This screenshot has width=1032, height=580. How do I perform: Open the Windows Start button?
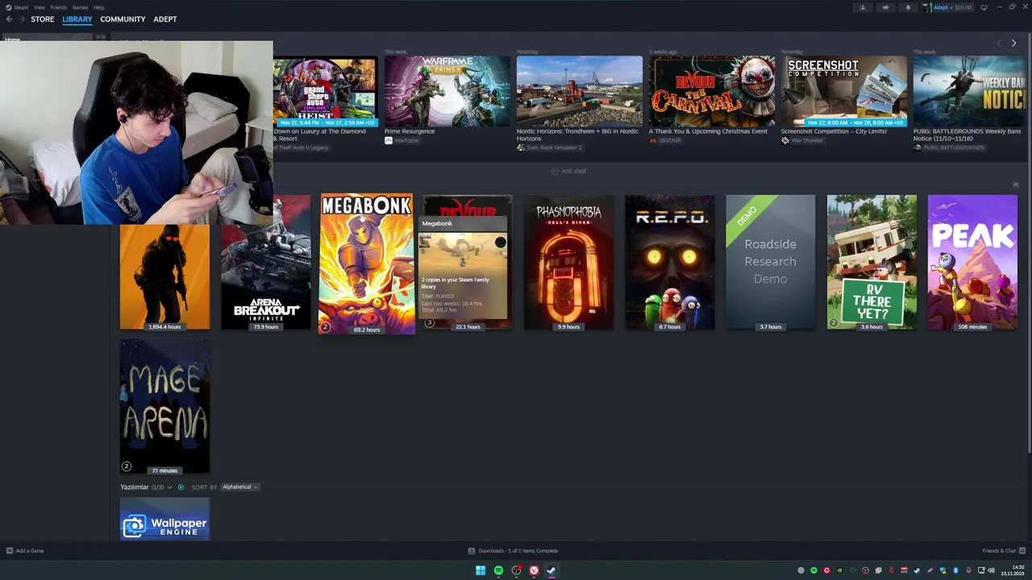click(x=481, y=570)
